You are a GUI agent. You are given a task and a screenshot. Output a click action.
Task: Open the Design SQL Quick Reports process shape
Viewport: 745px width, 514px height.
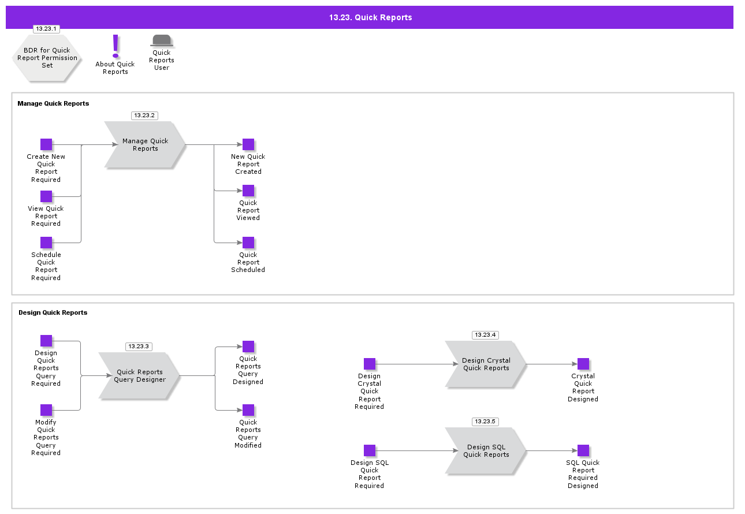click(486, 450)
